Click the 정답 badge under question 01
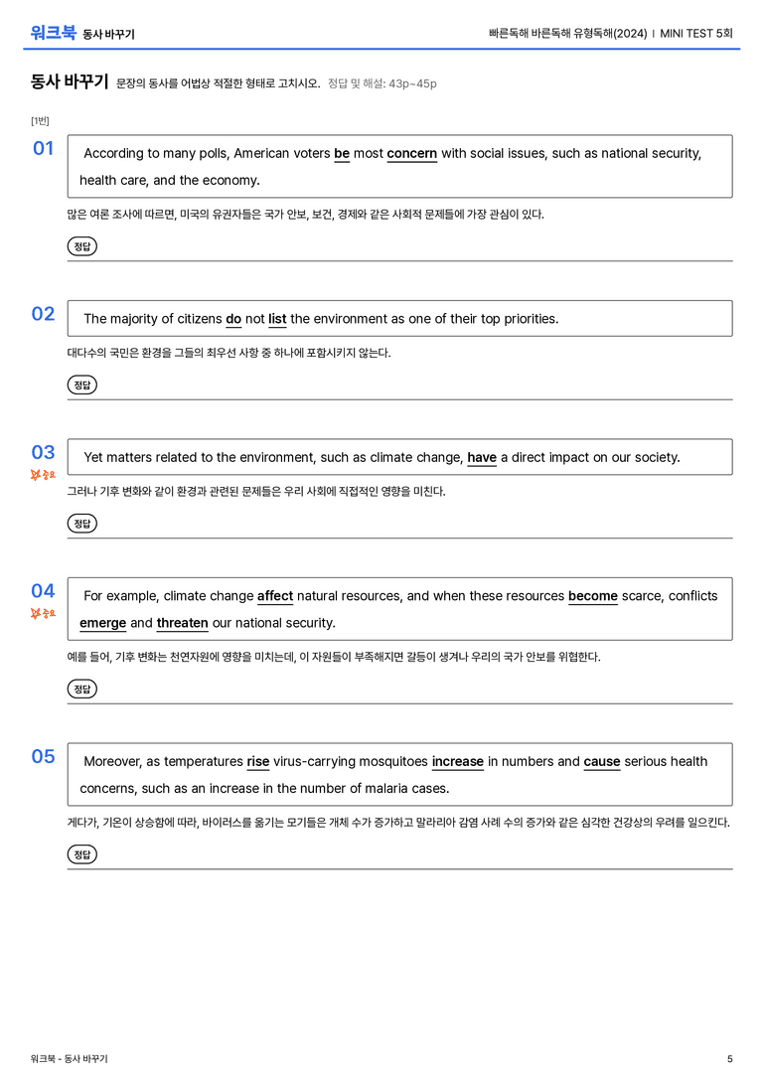This screenshot has height=1080, width=763. click(81, 245)
